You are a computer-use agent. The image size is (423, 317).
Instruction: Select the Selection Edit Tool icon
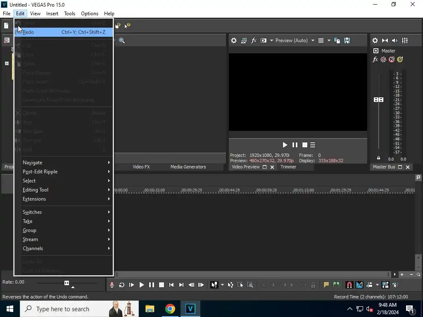tap(240, 285)
